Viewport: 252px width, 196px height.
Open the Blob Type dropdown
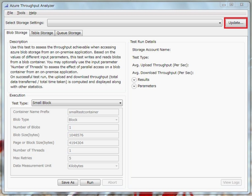coord(93,120)
